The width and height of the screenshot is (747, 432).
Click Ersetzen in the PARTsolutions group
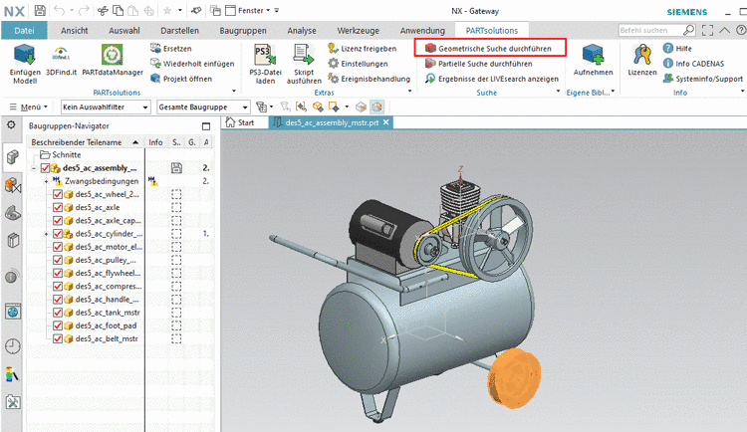point(171,49)
